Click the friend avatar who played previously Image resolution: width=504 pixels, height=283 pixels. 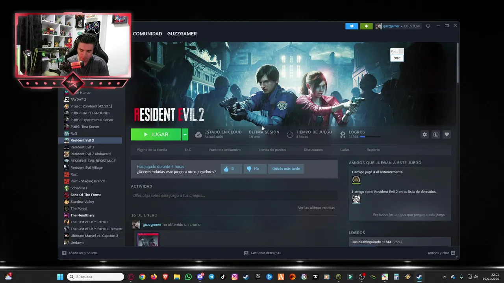pos(356,180)
